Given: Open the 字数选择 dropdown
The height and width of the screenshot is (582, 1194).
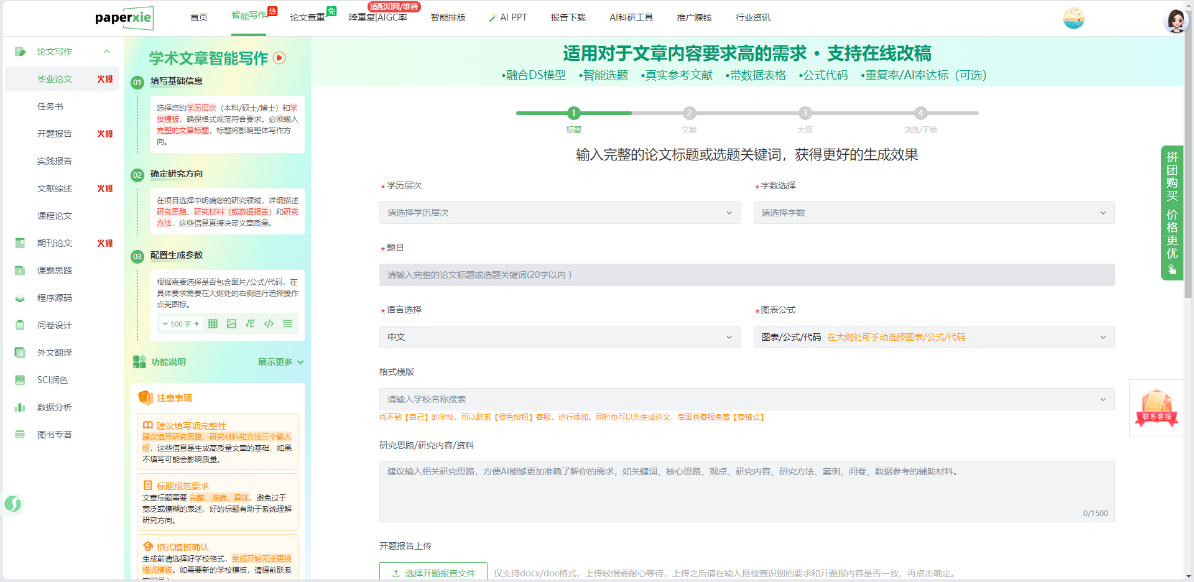Looking at the screenshot, I should point(933,213).
